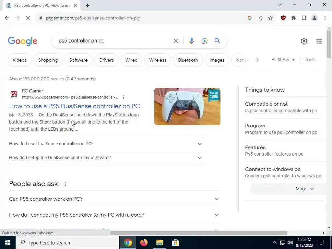
Task: Select the Bluetooth filter chip
Action: (x=188, y=60)
